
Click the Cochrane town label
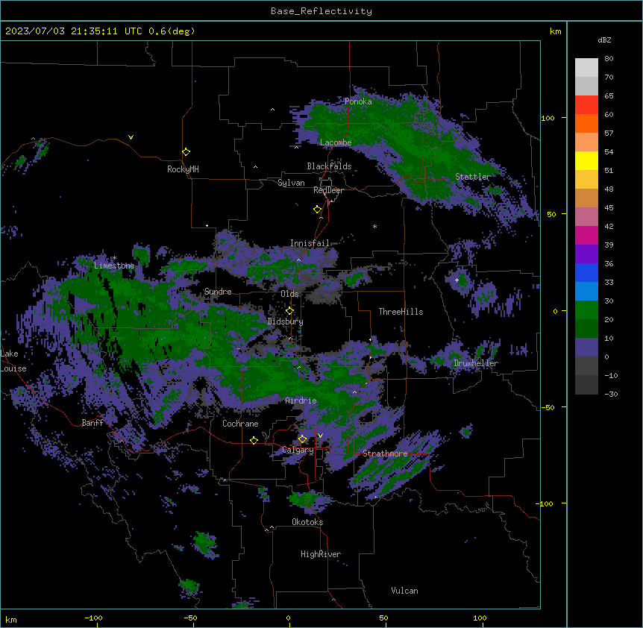coord(240,424)
